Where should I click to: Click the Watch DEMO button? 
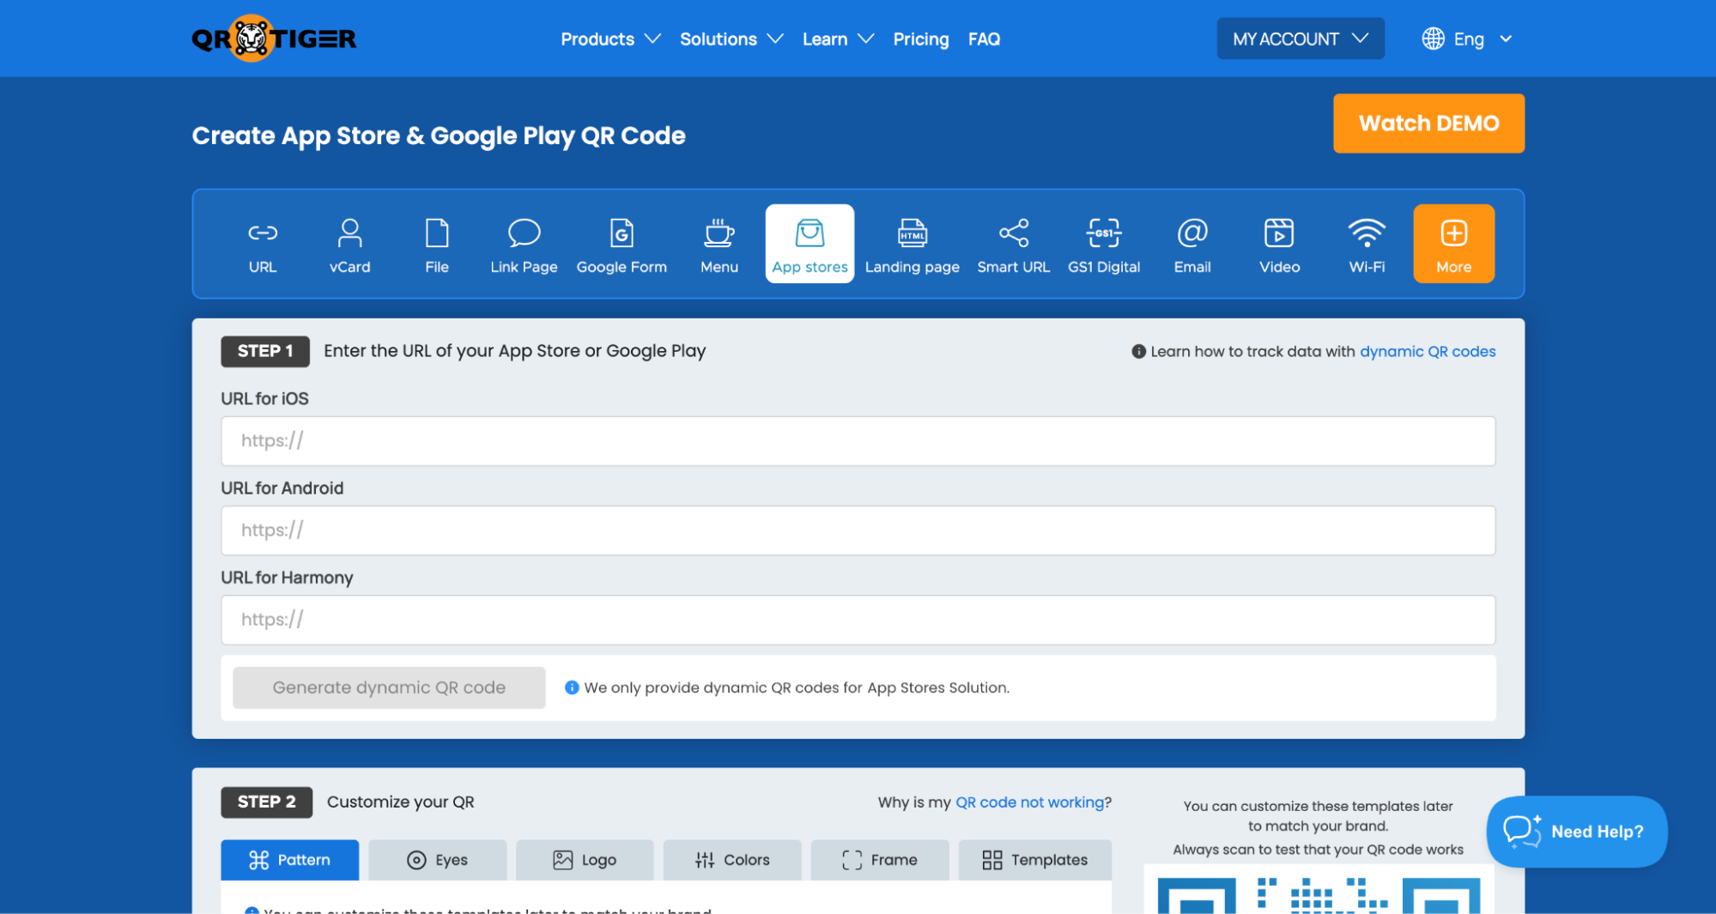[x=1428, y=124]
